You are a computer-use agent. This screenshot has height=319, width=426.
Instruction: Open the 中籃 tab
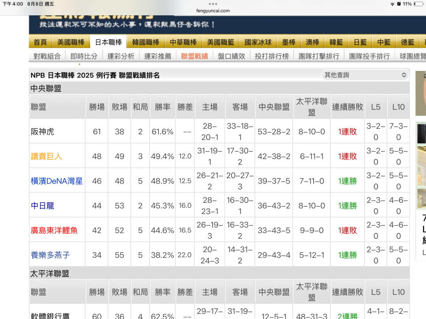[384, 42]
